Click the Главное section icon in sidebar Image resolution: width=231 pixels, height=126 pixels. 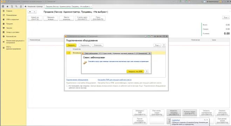coord(4,11)
